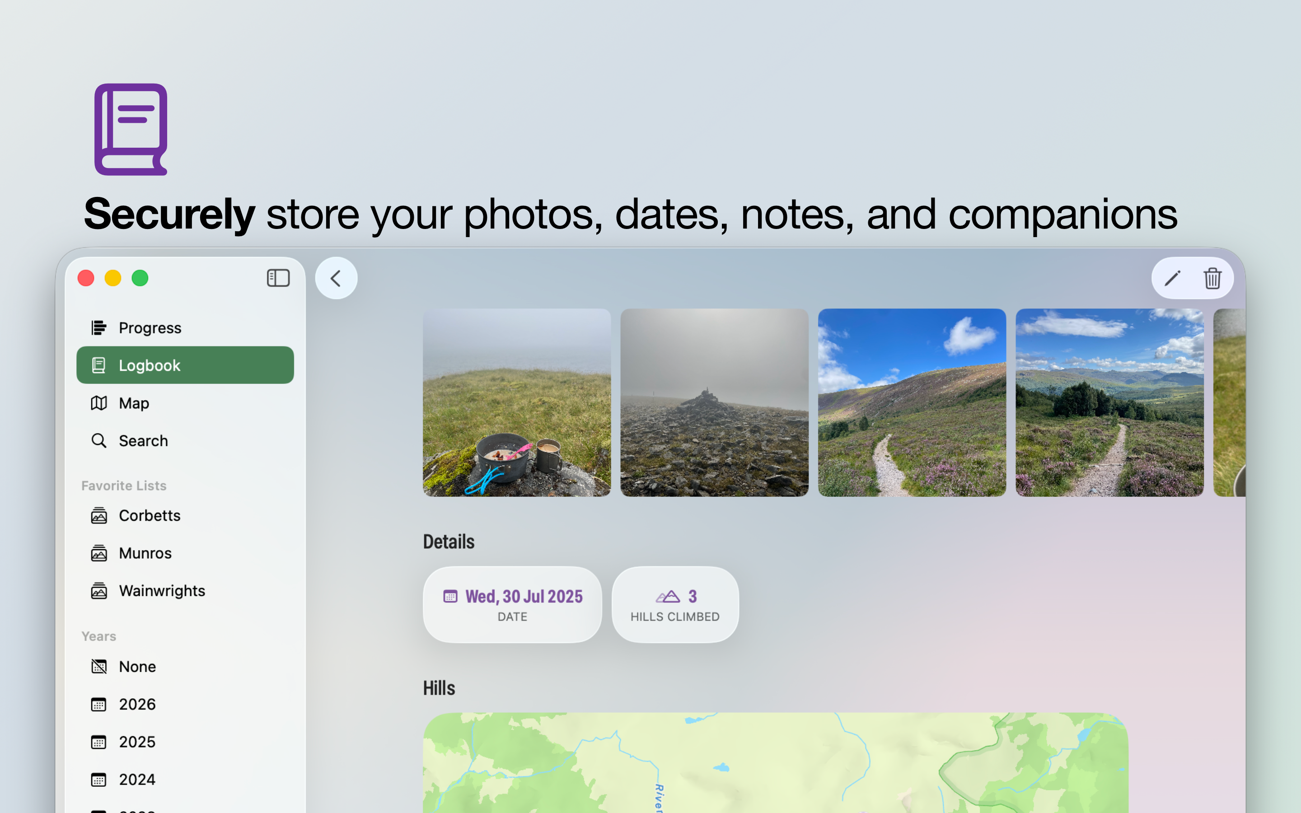Click the crossed-out calendar icon for None

(x=99, y=666)
